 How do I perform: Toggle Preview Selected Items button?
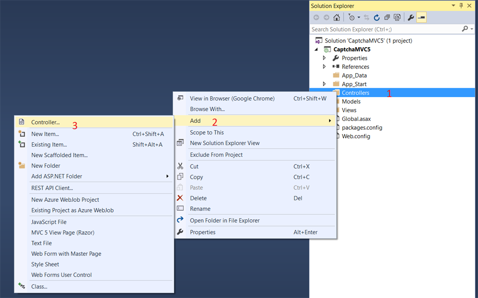[x=422, y=18]
